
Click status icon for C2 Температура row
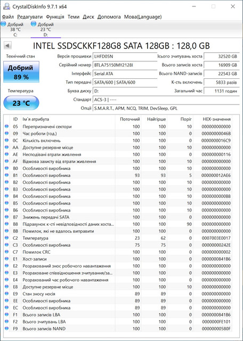[7, 238]
